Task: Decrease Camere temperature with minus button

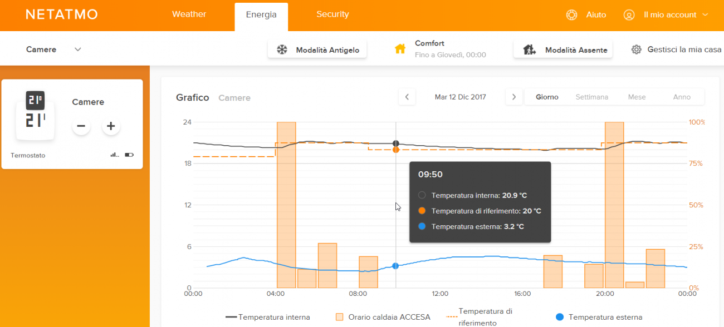Action: 81,126
